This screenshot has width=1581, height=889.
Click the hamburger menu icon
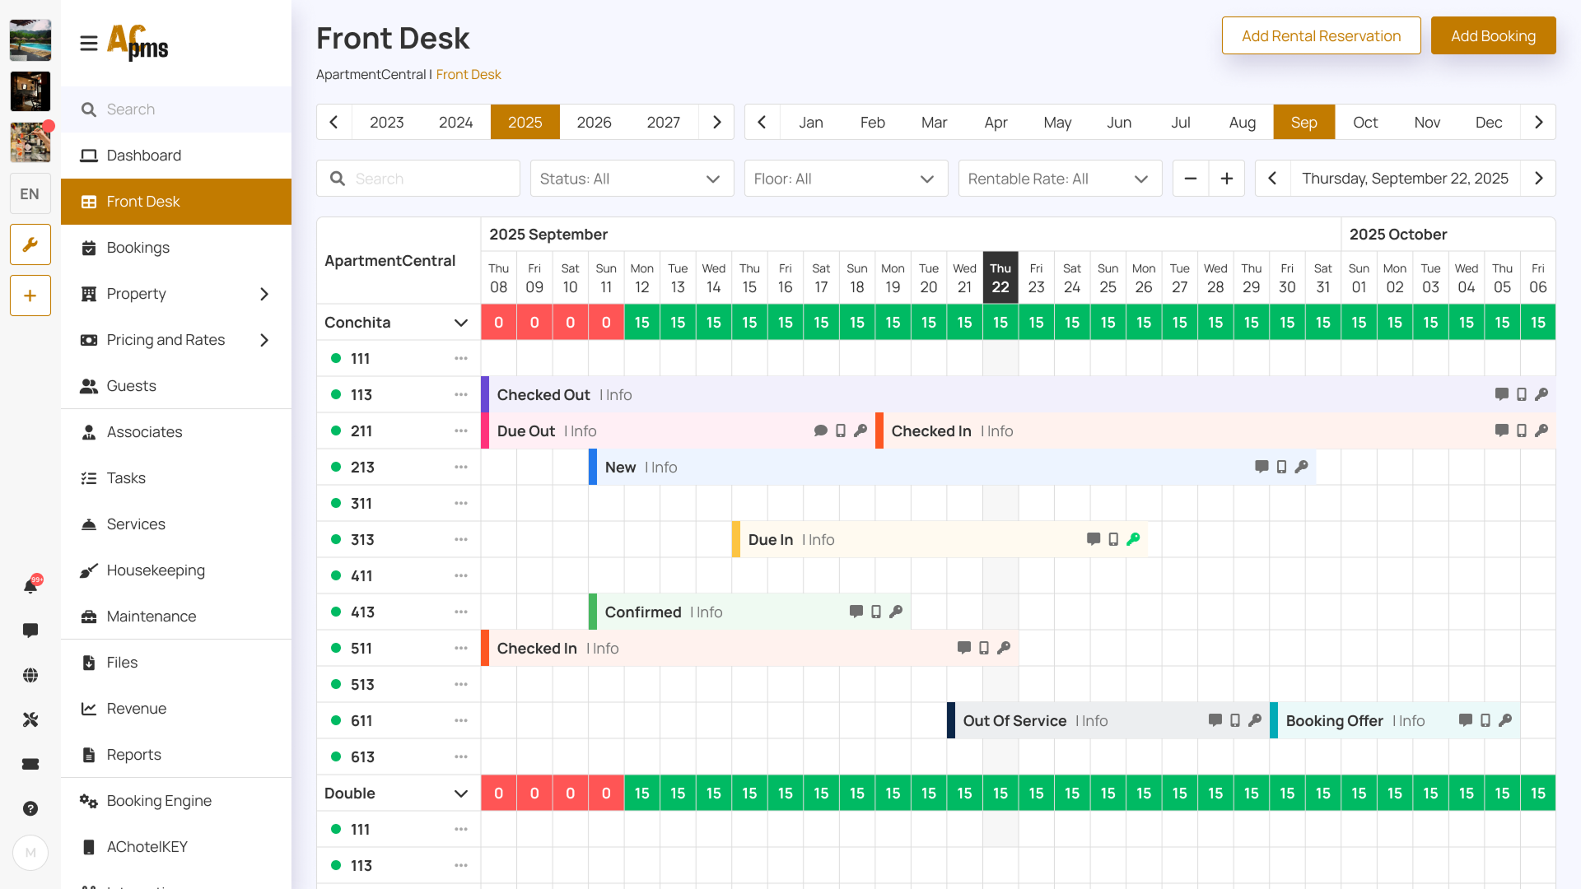pyautogui.click(x=89, y=43)
